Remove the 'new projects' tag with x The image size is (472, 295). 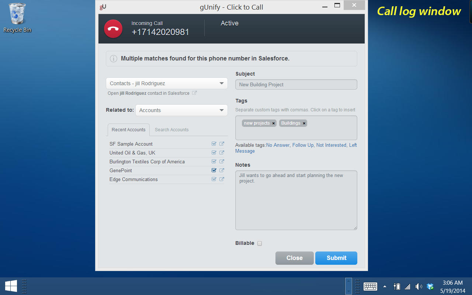pyautogui.click(x=274, y=124)
